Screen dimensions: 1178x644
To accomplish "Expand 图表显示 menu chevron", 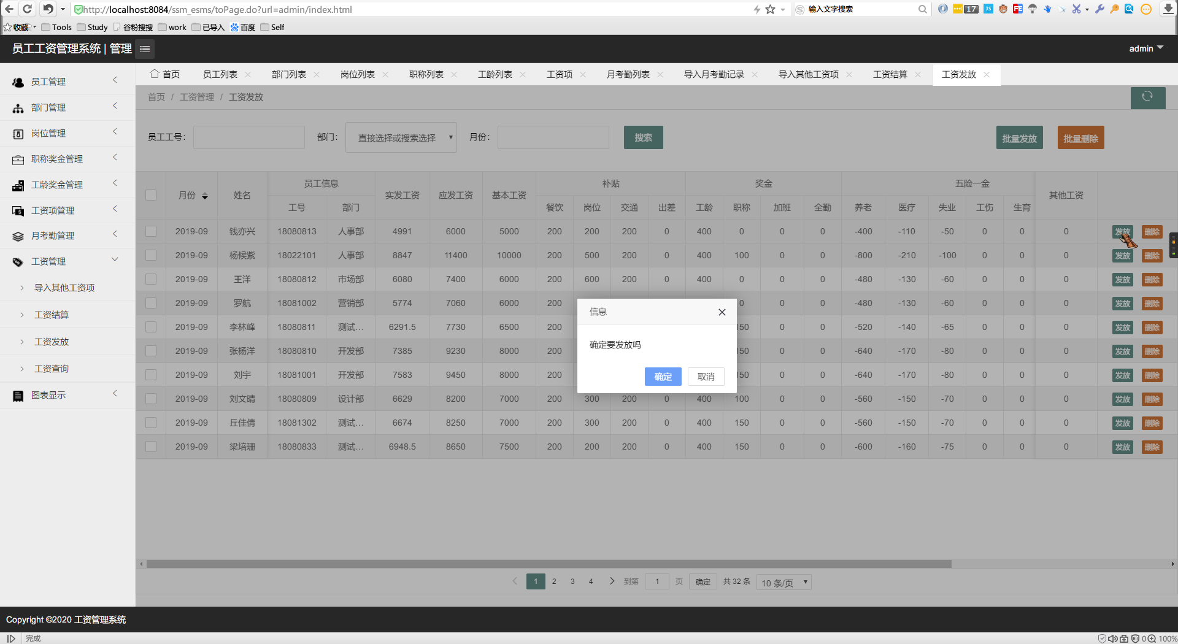I will point(115,394).
